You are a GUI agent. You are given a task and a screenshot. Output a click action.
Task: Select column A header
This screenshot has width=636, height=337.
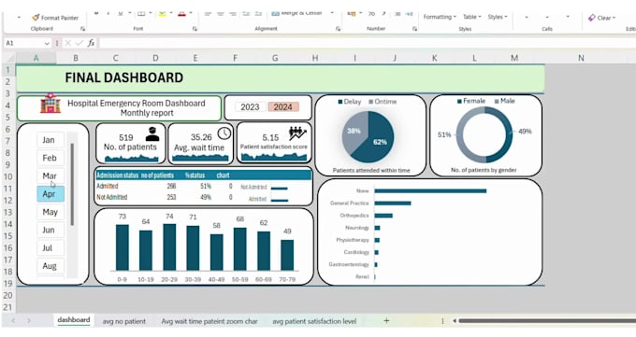[36, 58]
